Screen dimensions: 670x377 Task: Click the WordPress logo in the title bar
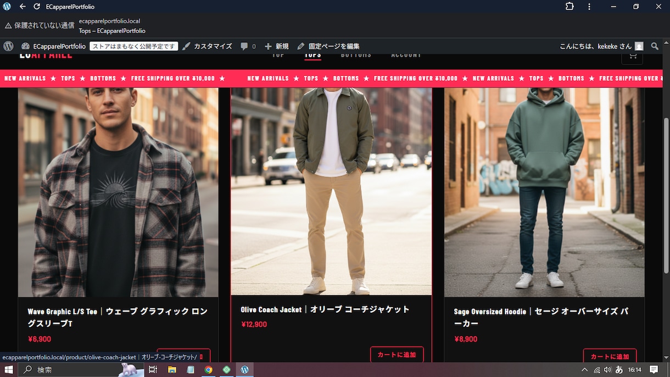(x=7, y=7)
